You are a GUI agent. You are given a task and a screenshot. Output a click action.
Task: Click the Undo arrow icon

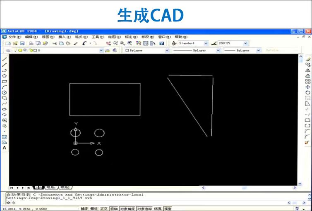84,43
